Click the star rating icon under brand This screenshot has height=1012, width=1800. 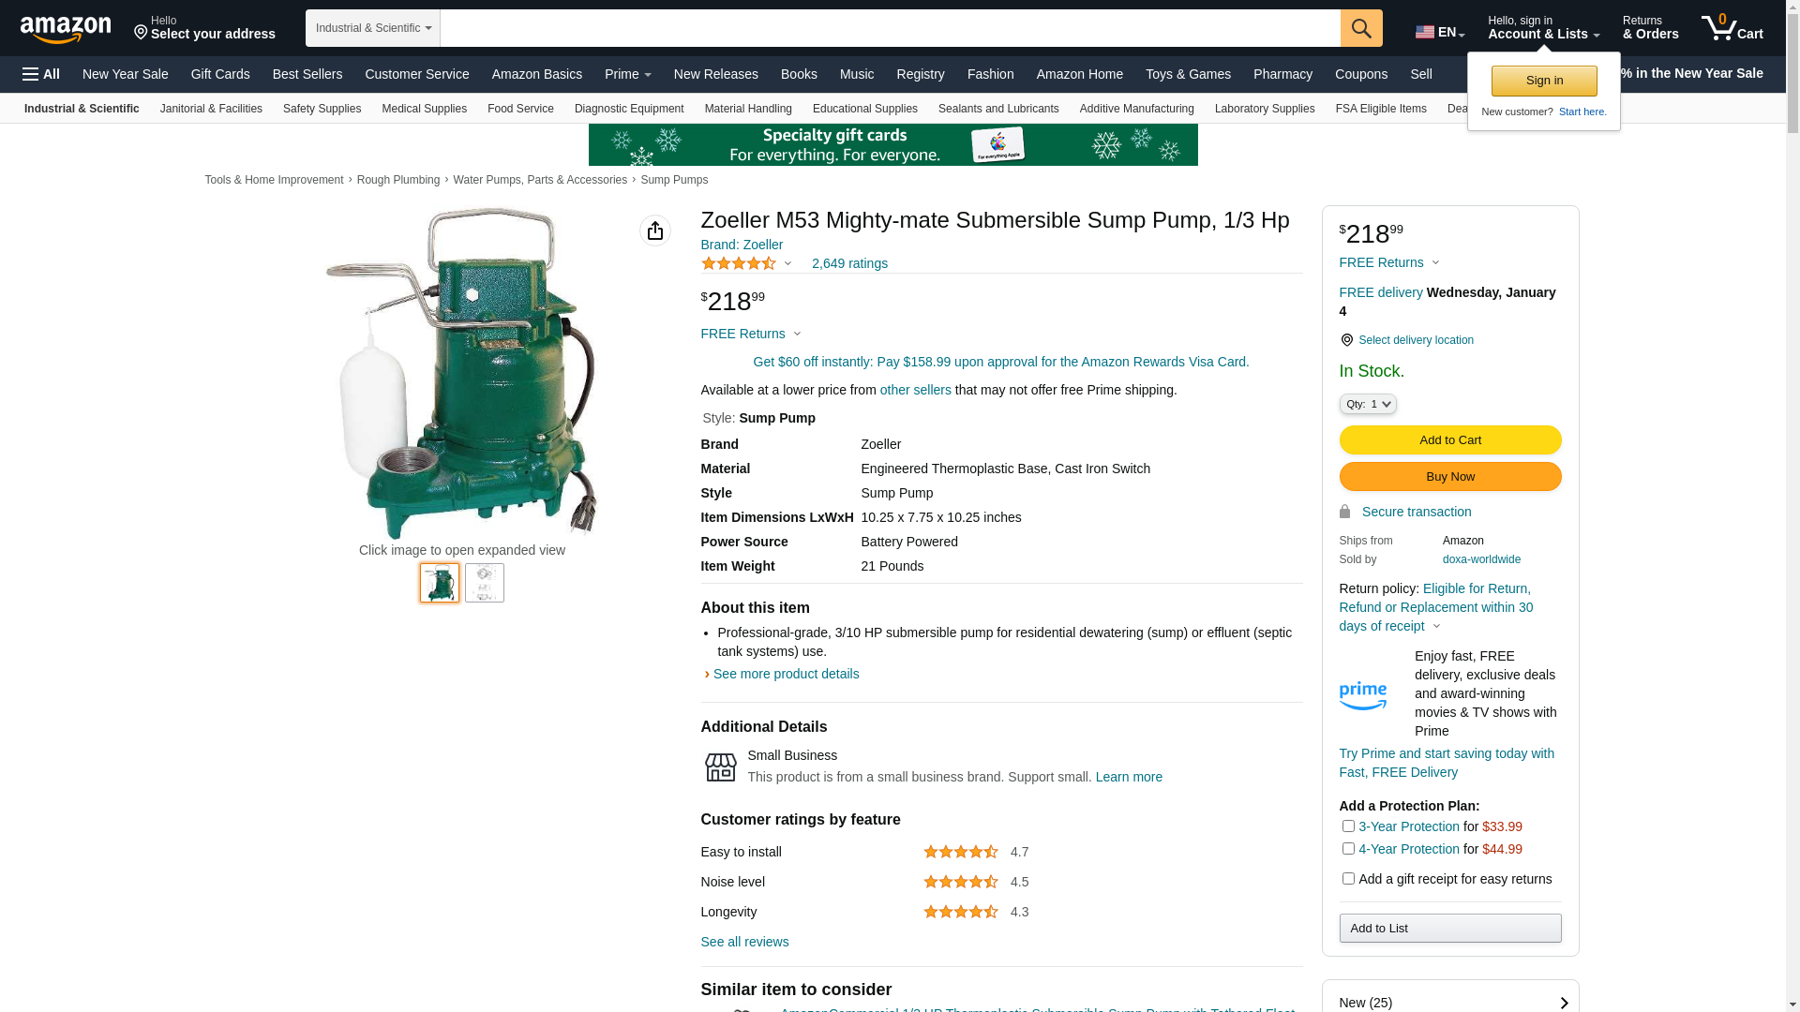point(739,263)
